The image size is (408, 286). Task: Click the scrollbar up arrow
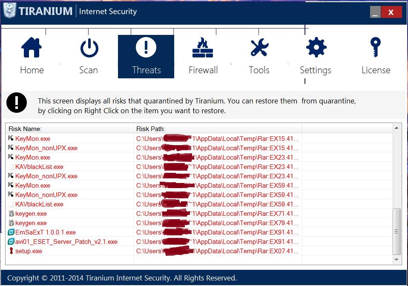[x=397, y=128]
